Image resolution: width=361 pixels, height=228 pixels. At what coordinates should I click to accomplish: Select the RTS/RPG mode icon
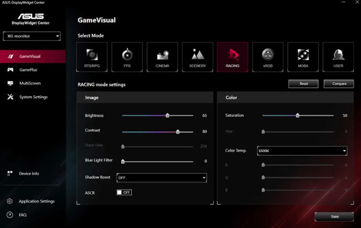[x=92, y=57]
